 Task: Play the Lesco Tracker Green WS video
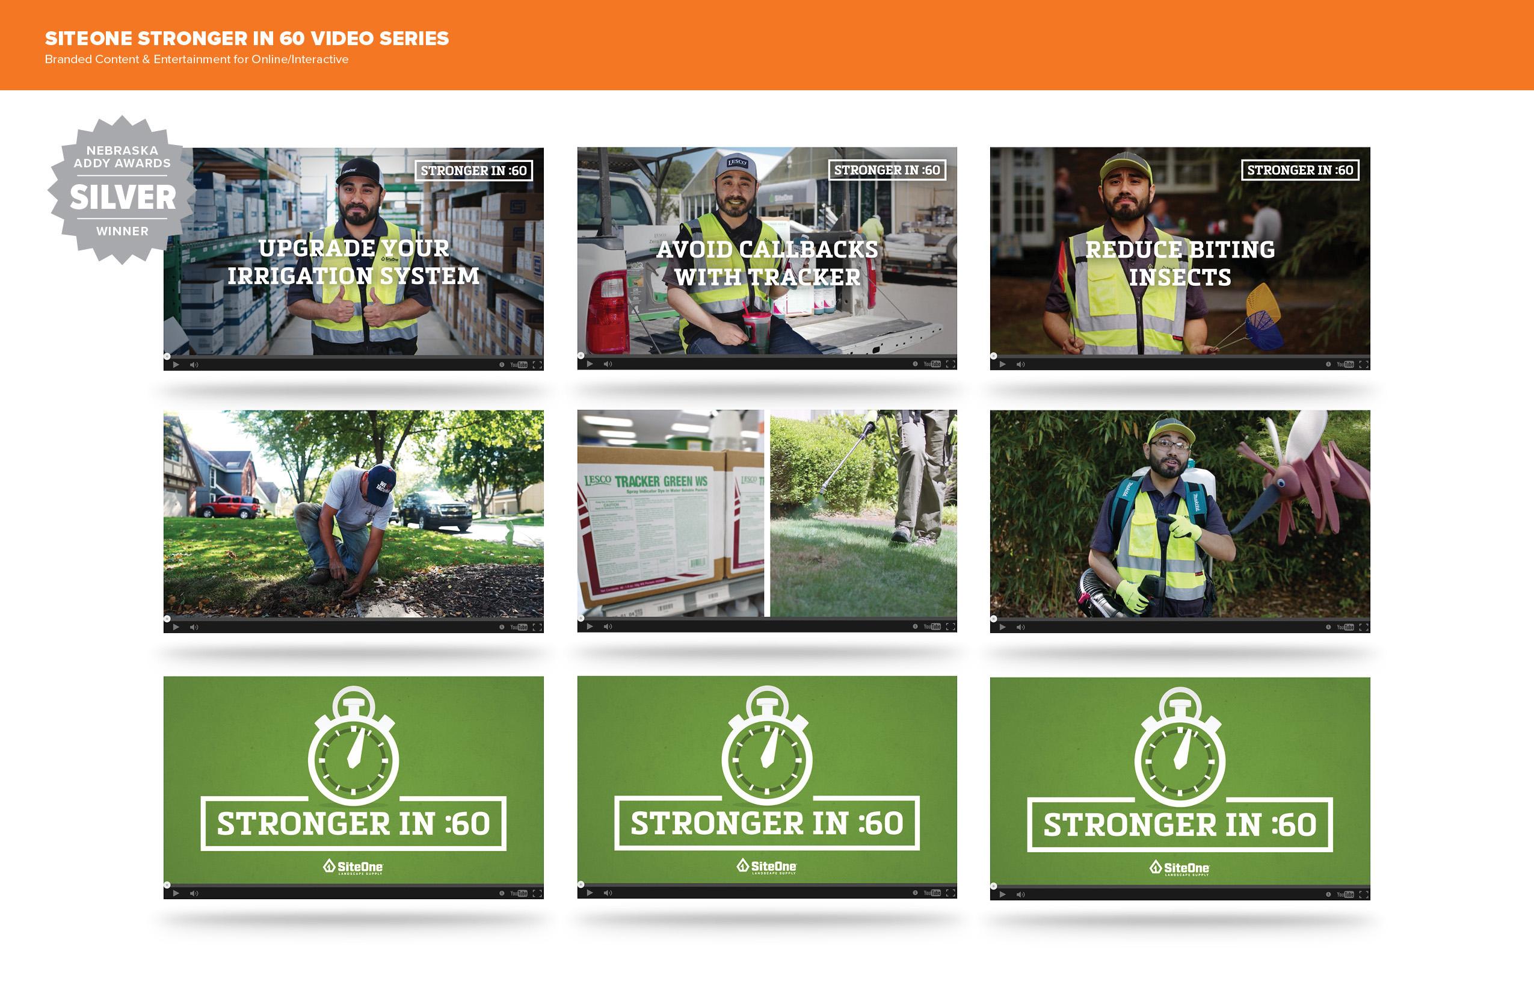589,626
